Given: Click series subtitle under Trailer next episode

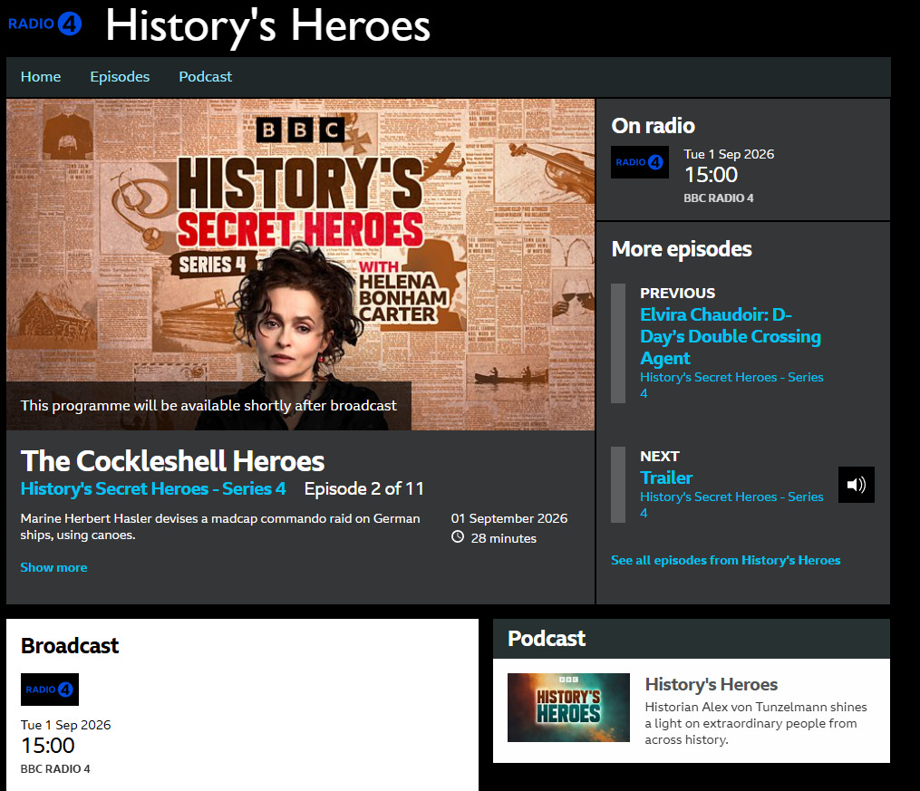Looking at the screenshot, I should pyautogui.click(x=731, y=505).
